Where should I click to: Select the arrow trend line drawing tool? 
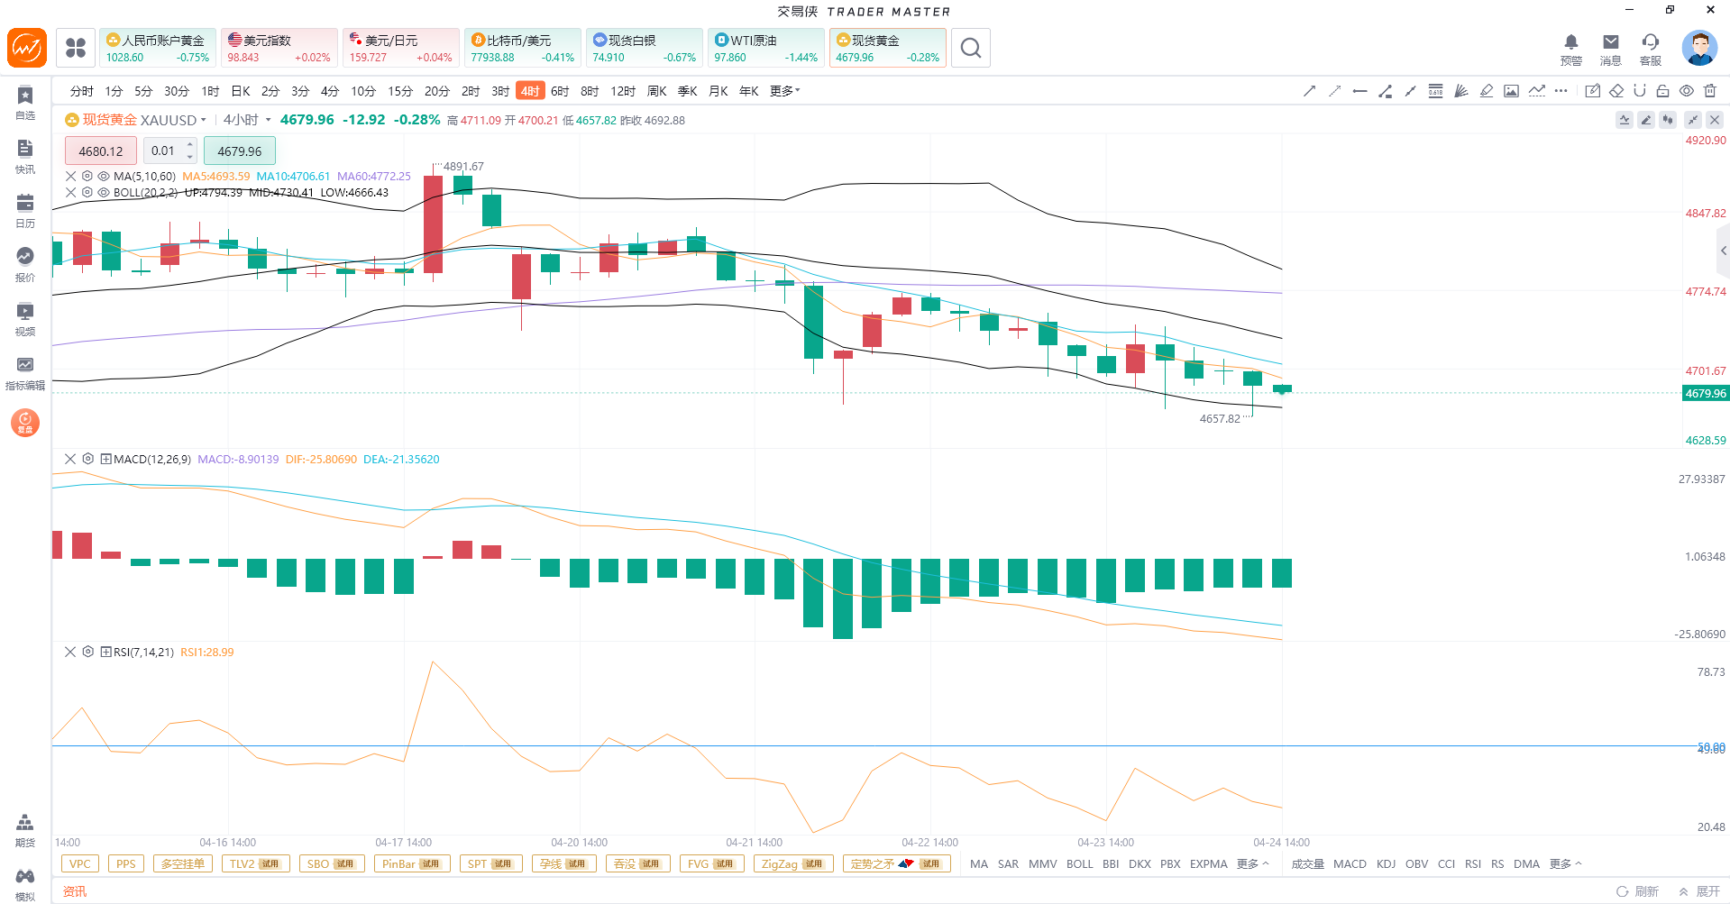[1309, 91]
